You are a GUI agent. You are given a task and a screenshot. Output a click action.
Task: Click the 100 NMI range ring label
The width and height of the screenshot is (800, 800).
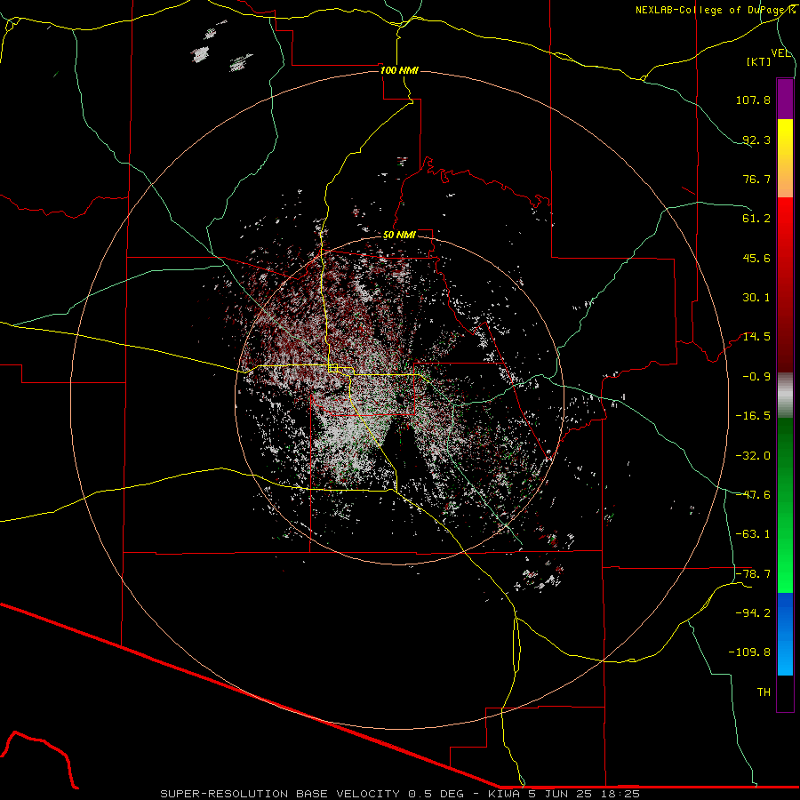(x=399, y=70)
